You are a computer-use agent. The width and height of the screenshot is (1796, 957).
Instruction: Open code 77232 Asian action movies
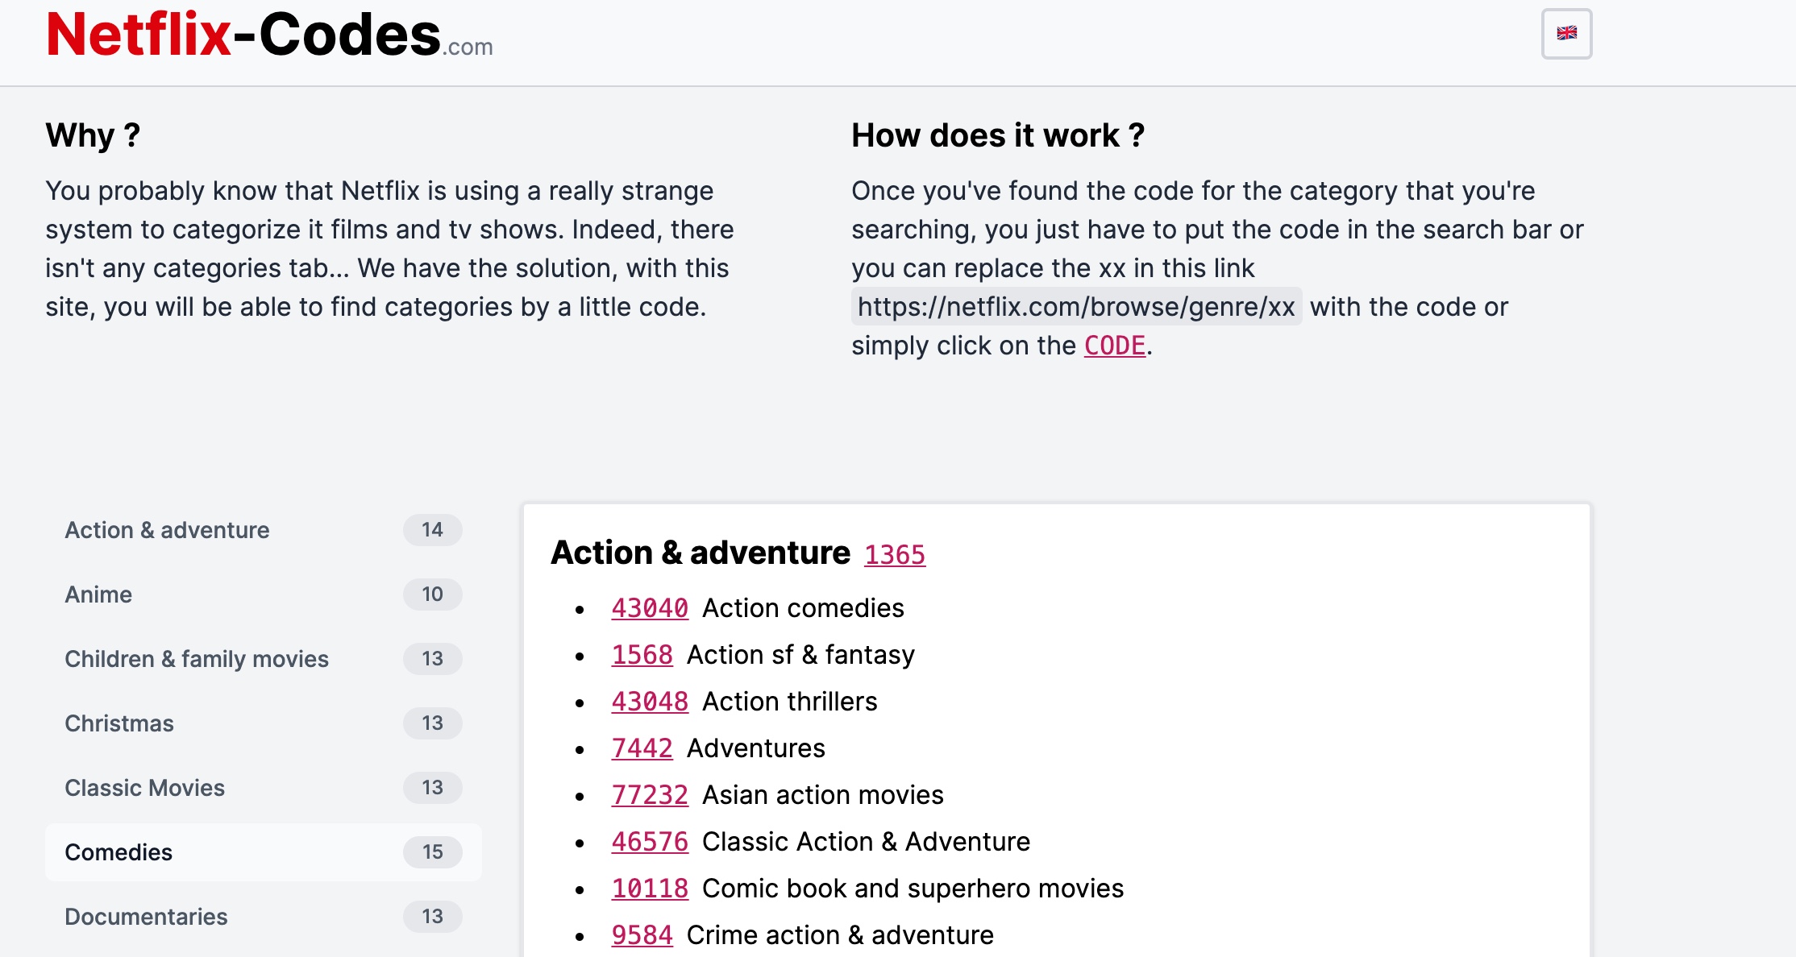[x=649, y=795]
